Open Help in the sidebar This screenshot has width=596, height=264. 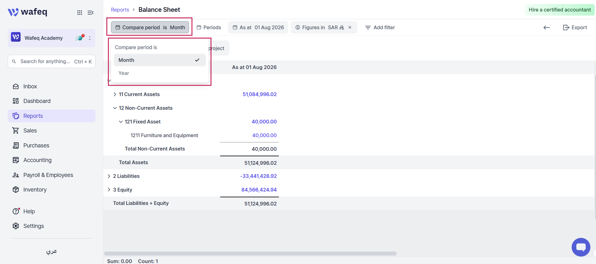51,211
